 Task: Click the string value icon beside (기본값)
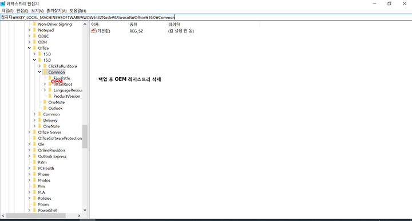[x=93, y=31]
